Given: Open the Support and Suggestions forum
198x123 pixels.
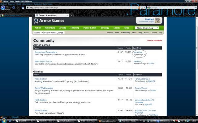Looking at the screenshot, I should click(x=46, y=52).
